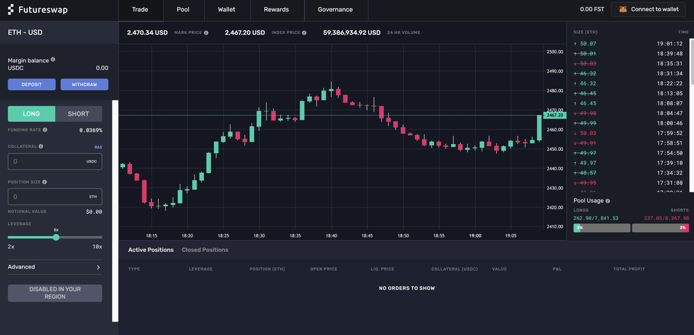Click the DEPOSIT button
Viewport: 694px width, 335px height.
pyautogui.click(x=32, y=84)
